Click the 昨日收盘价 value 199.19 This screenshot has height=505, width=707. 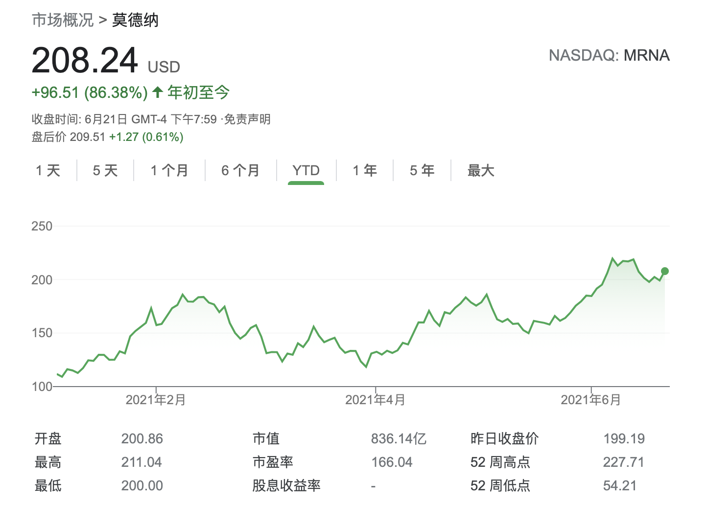click(624, 438)
